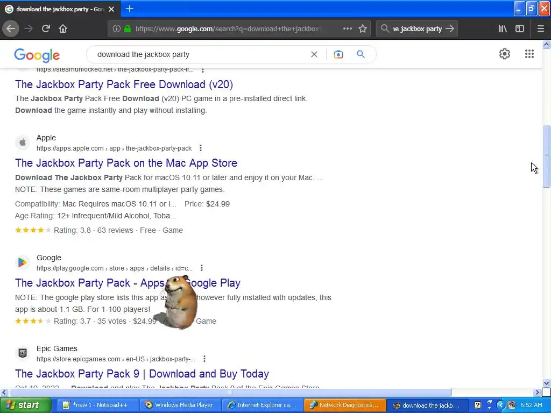Open more options for apps.apple.com result

pyautogui.click(x=201, y=148)
